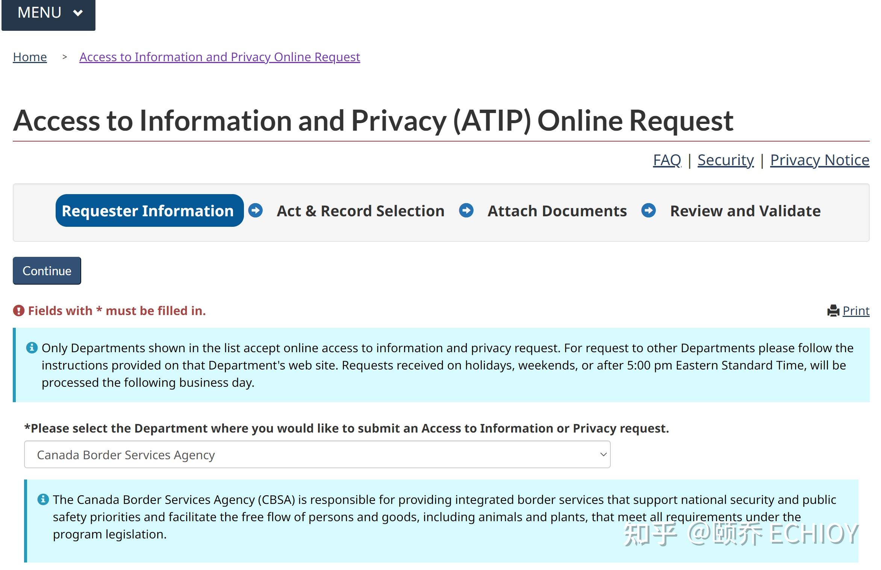Open the FAQ link

pos(667,160)
